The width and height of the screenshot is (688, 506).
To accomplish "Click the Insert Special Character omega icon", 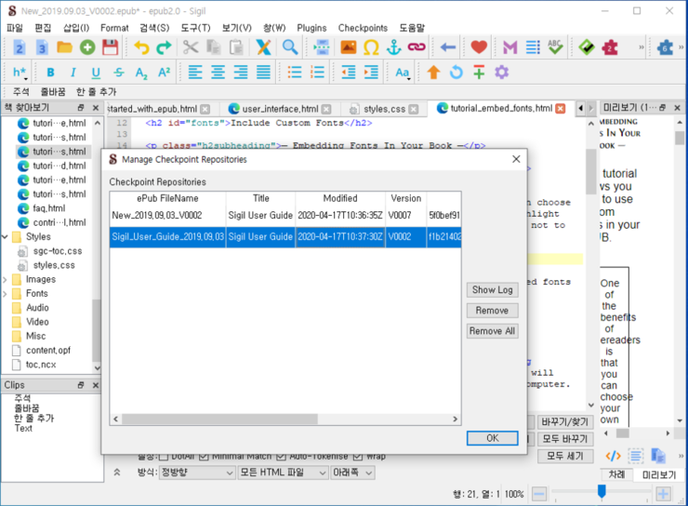I will tap(371, 47).
